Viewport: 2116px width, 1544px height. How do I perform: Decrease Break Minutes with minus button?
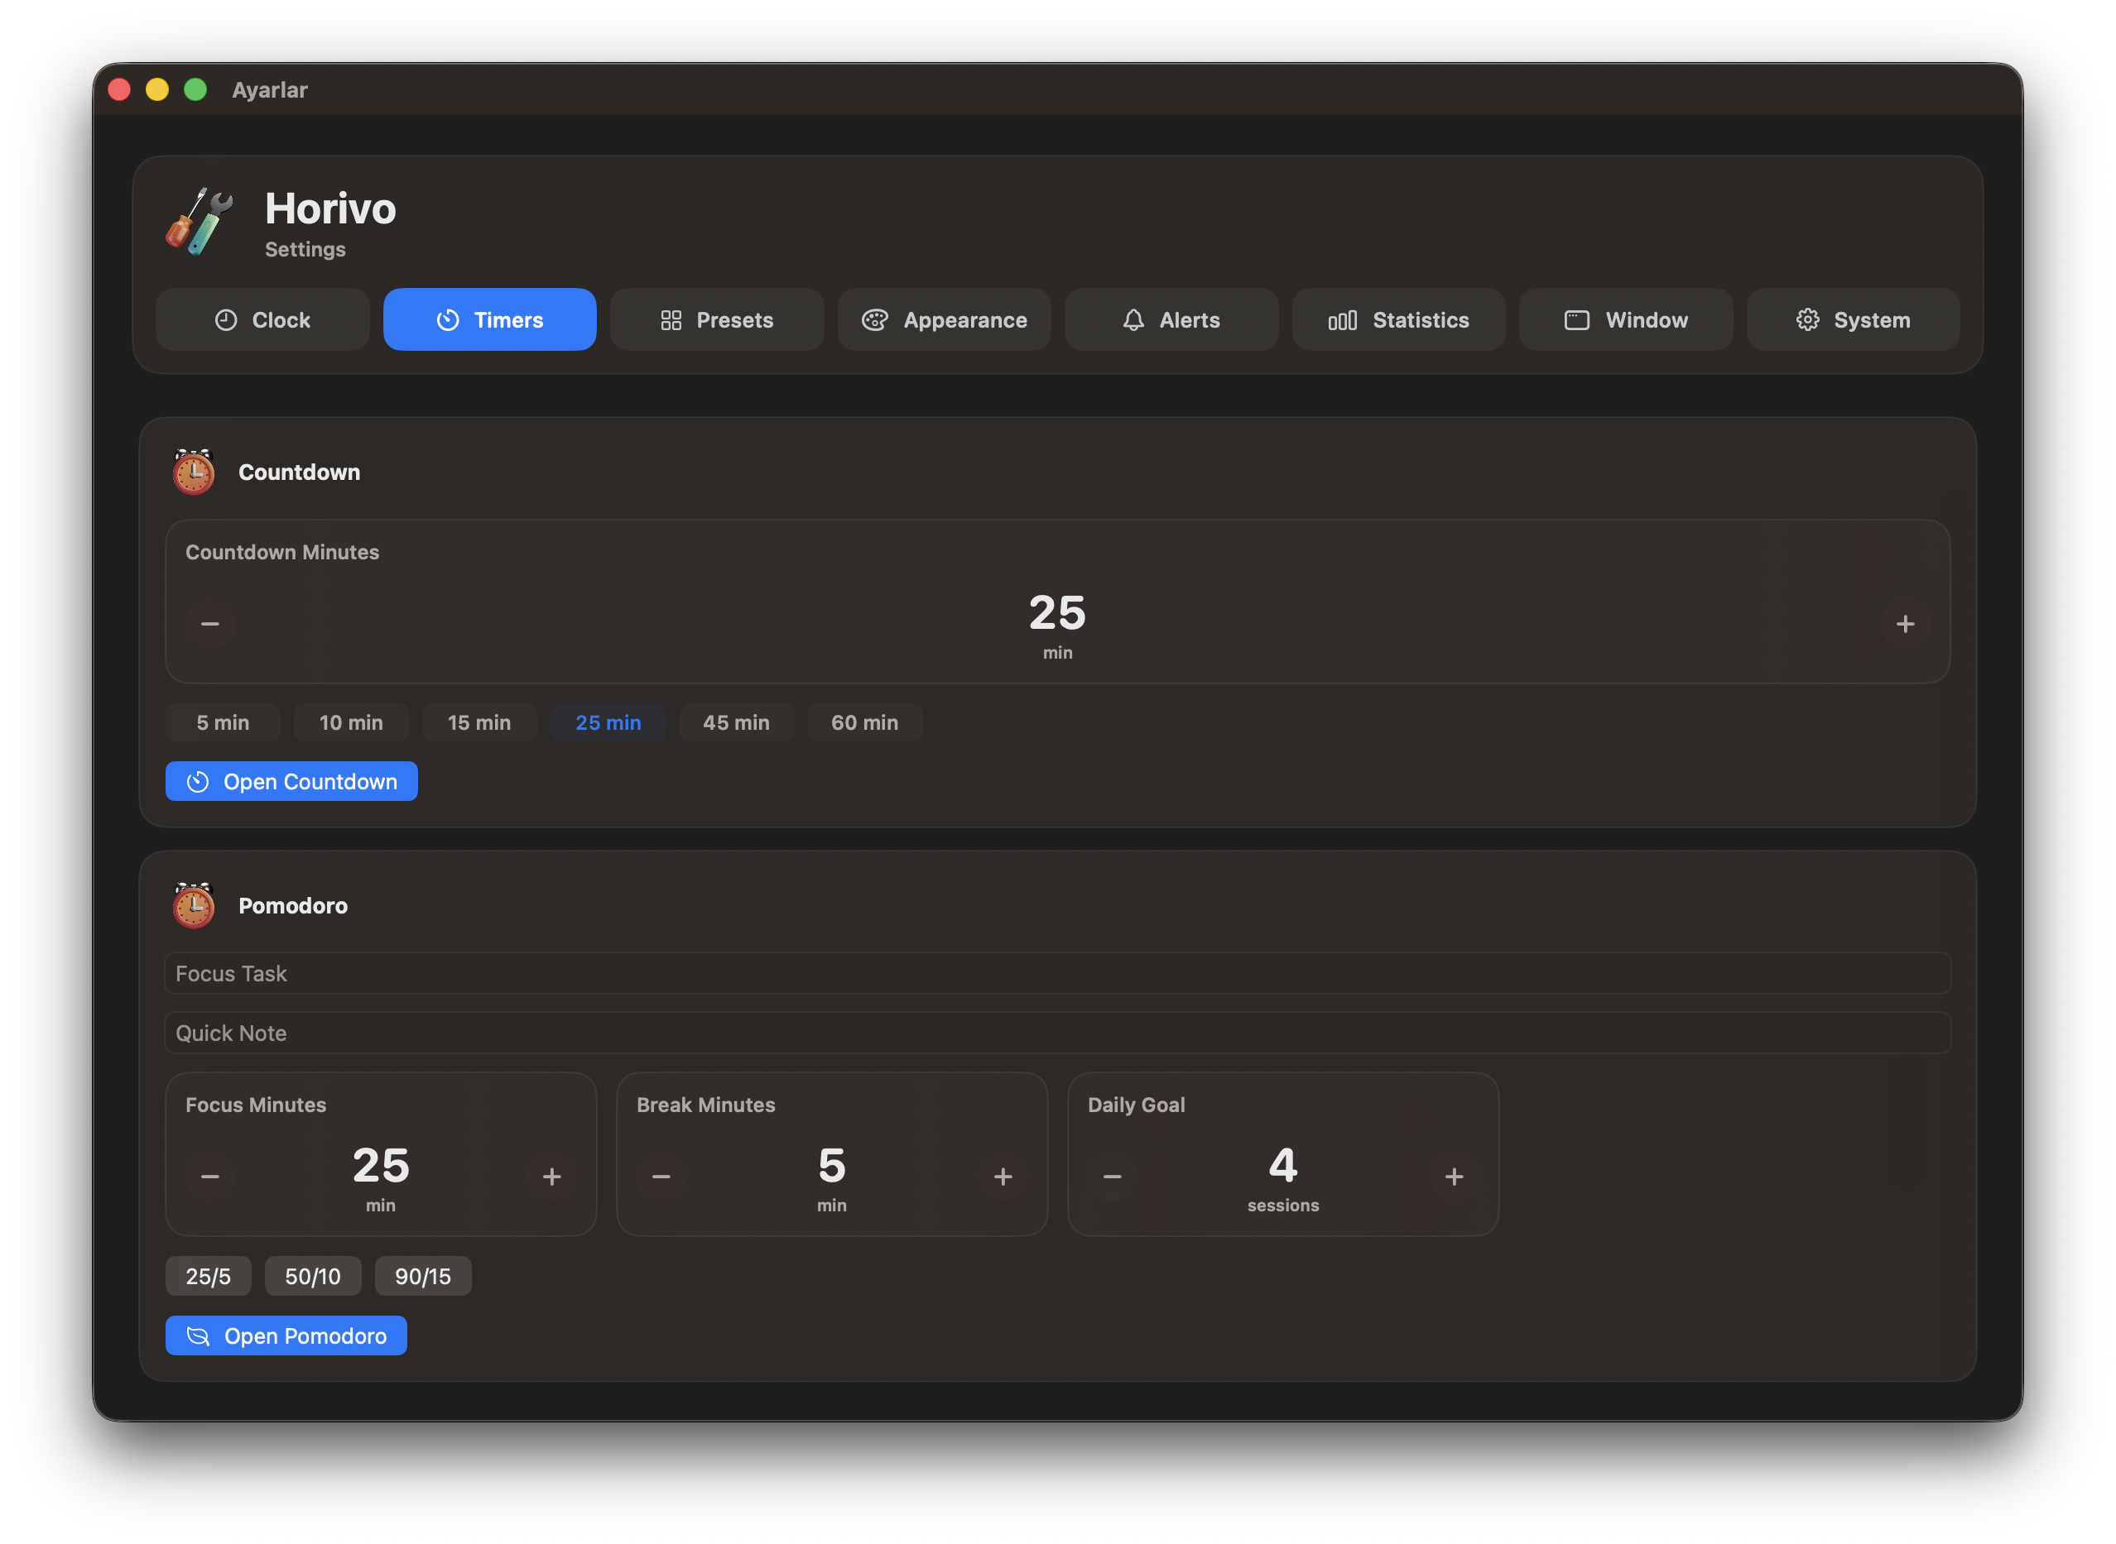point(661,1176)
